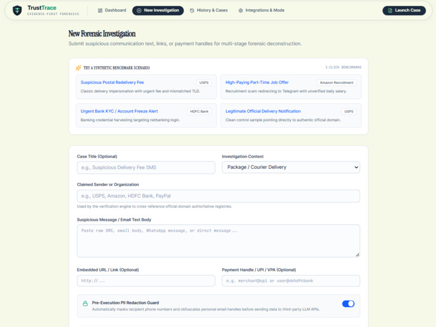The height and width of the screenshot is (327, 436).
Task: Select the New Investigation tab
Action: click(158, 10)
